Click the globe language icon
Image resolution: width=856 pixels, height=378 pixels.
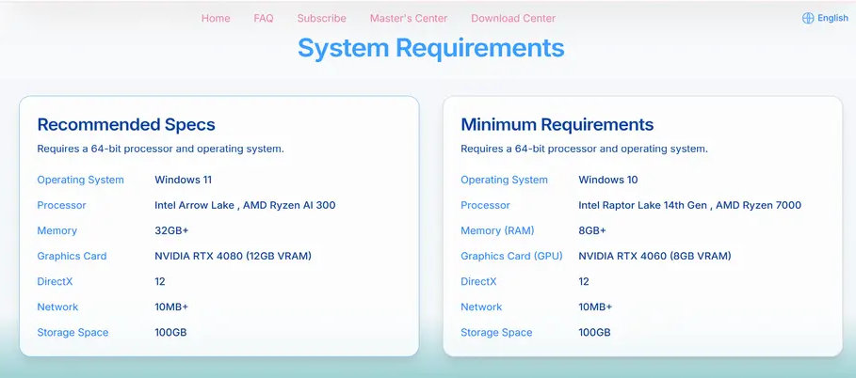808,18
